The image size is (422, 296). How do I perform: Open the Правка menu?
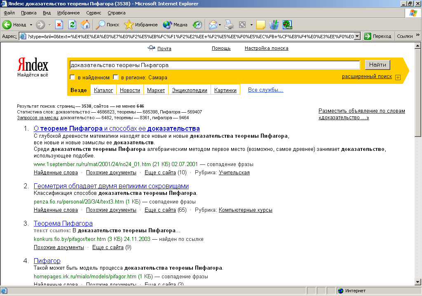click(29, 13)
